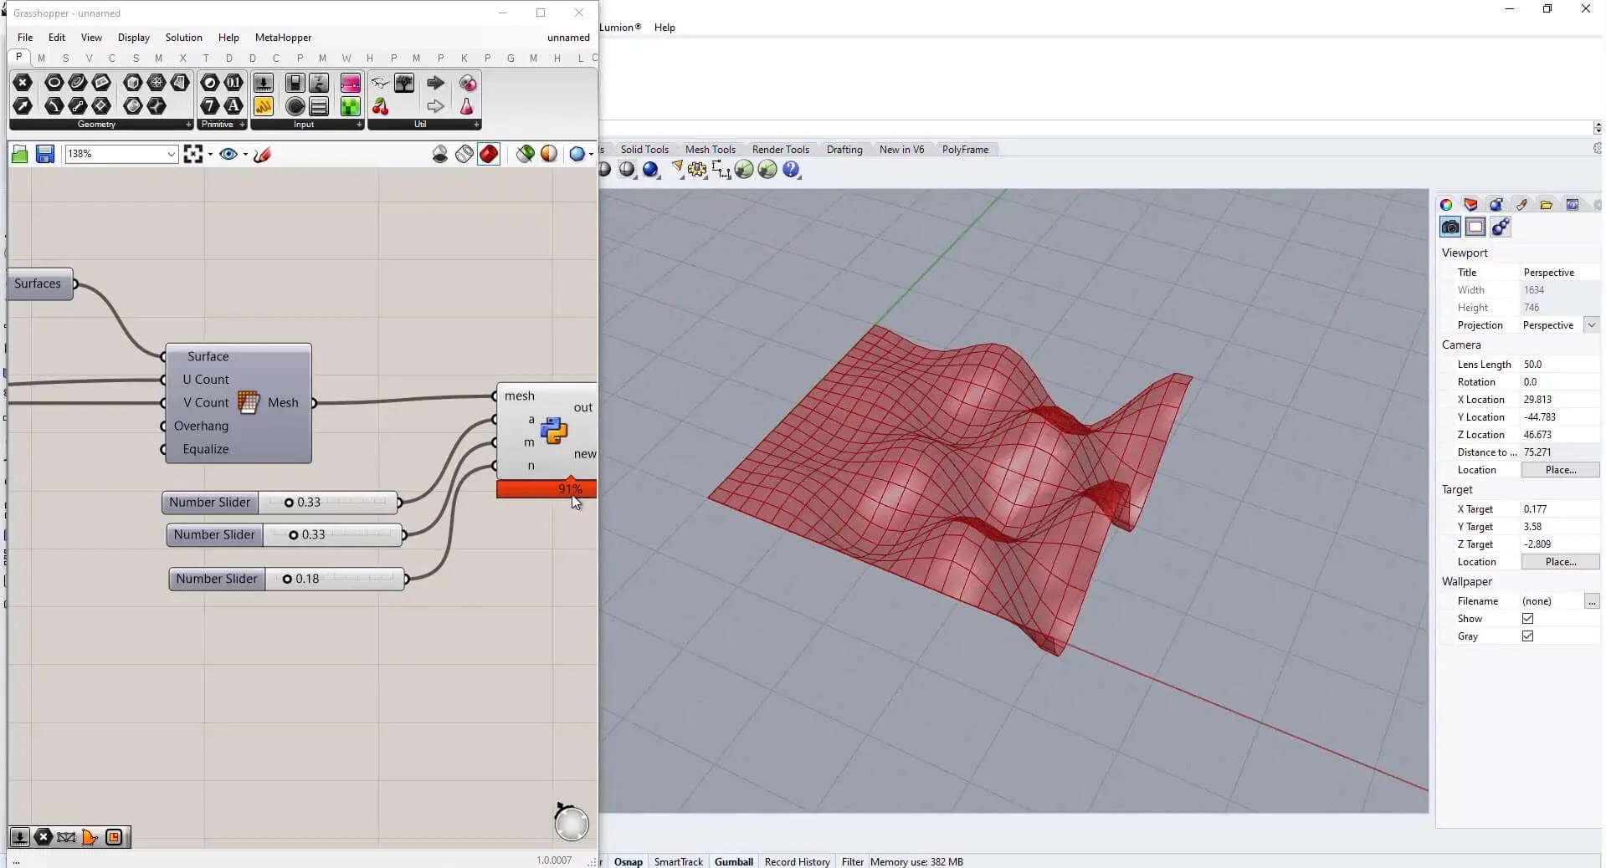This screenshot has width=1606, height=868.
Task: Expand the Geometry panel with plus button
Action: point(187,125)
